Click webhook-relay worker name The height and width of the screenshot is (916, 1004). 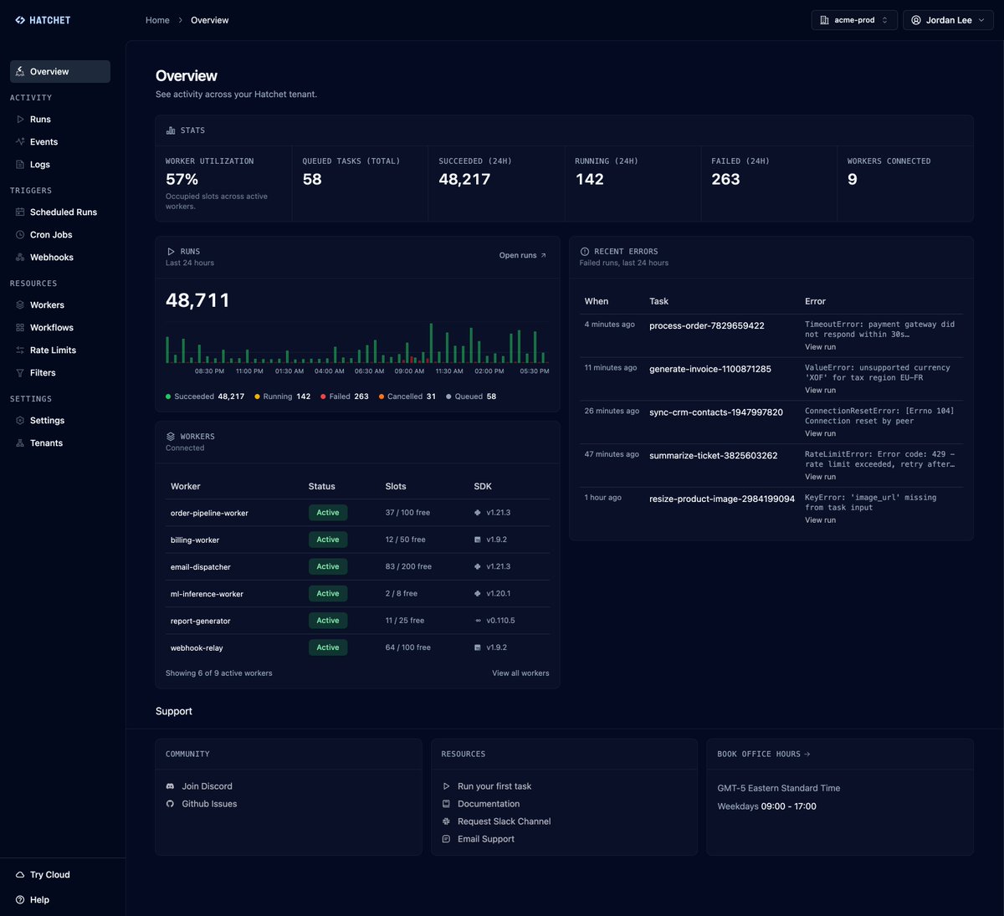click(197, 648)
